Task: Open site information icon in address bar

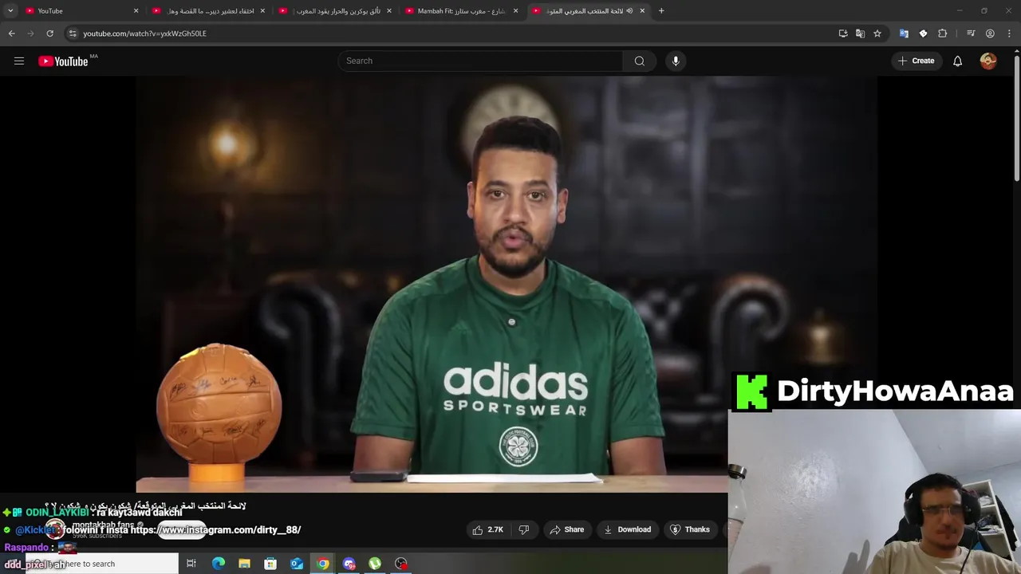Action: [73, 33]
